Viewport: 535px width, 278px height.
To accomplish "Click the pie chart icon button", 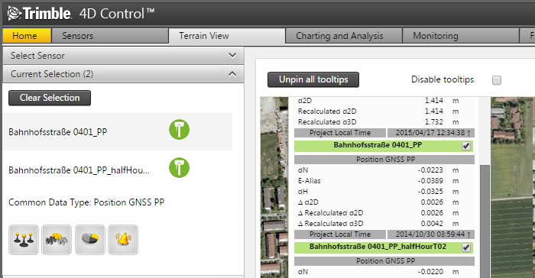I will 90,240.
